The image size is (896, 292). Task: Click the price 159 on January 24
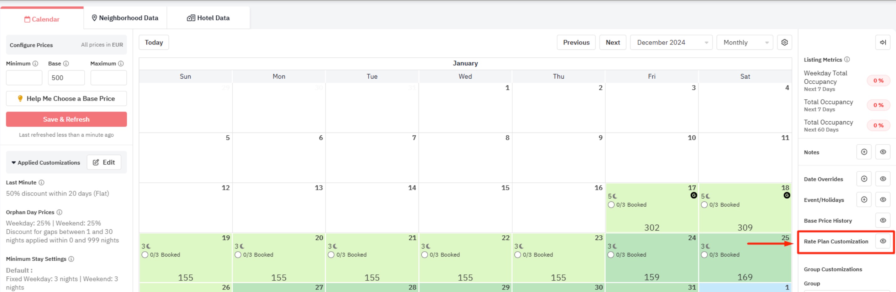(x=651, y=277)
